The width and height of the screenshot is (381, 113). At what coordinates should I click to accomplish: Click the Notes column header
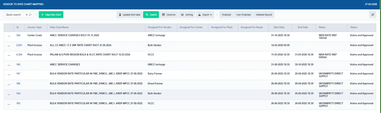331,27
